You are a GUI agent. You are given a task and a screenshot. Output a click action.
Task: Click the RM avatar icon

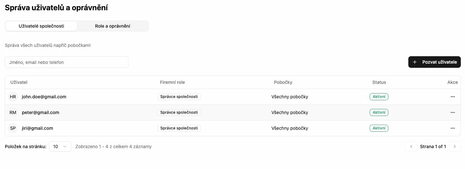coord(13,112)
